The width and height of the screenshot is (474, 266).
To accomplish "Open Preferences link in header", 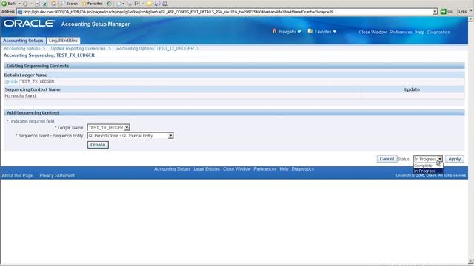I will pos(401,32).
